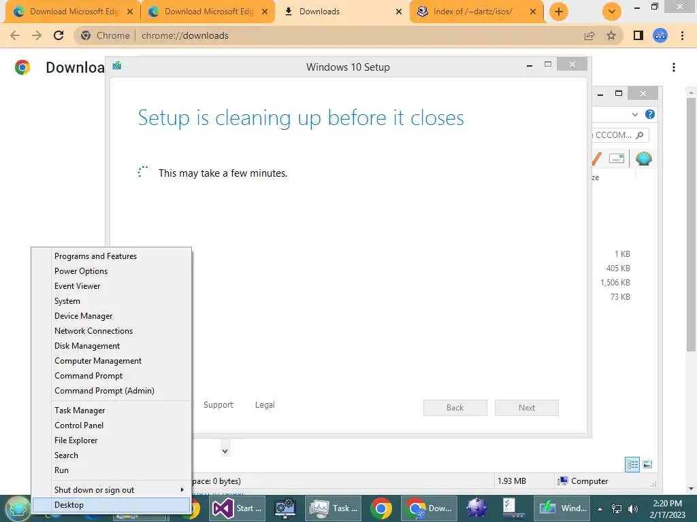Bookmark this page with the star icon
This screenshot has width=697, height=522.
611,35
